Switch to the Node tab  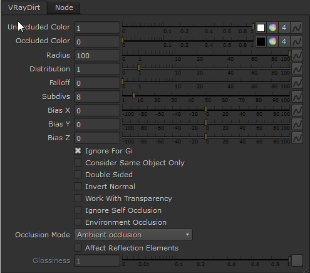point(64,8)
